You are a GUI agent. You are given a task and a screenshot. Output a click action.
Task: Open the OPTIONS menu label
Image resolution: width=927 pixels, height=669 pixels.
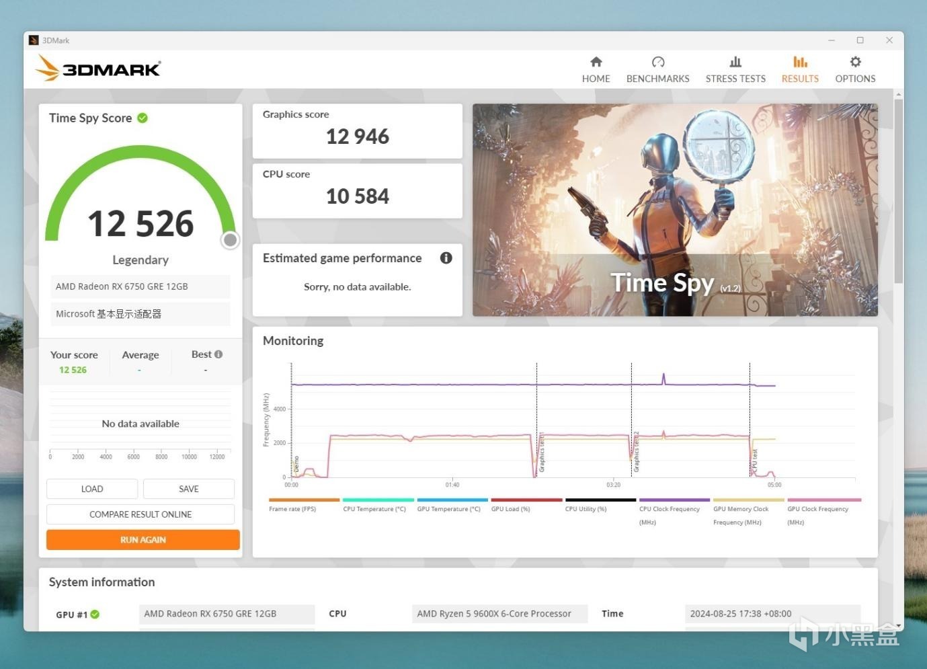pyautogui.click(x=855, y=79)
